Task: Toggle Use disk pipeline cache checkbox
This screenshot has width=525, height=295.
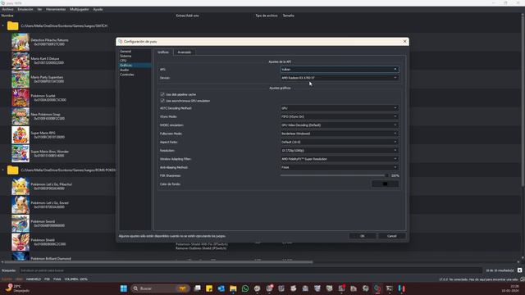Action: pyautogui.click(x=162, y=94)
